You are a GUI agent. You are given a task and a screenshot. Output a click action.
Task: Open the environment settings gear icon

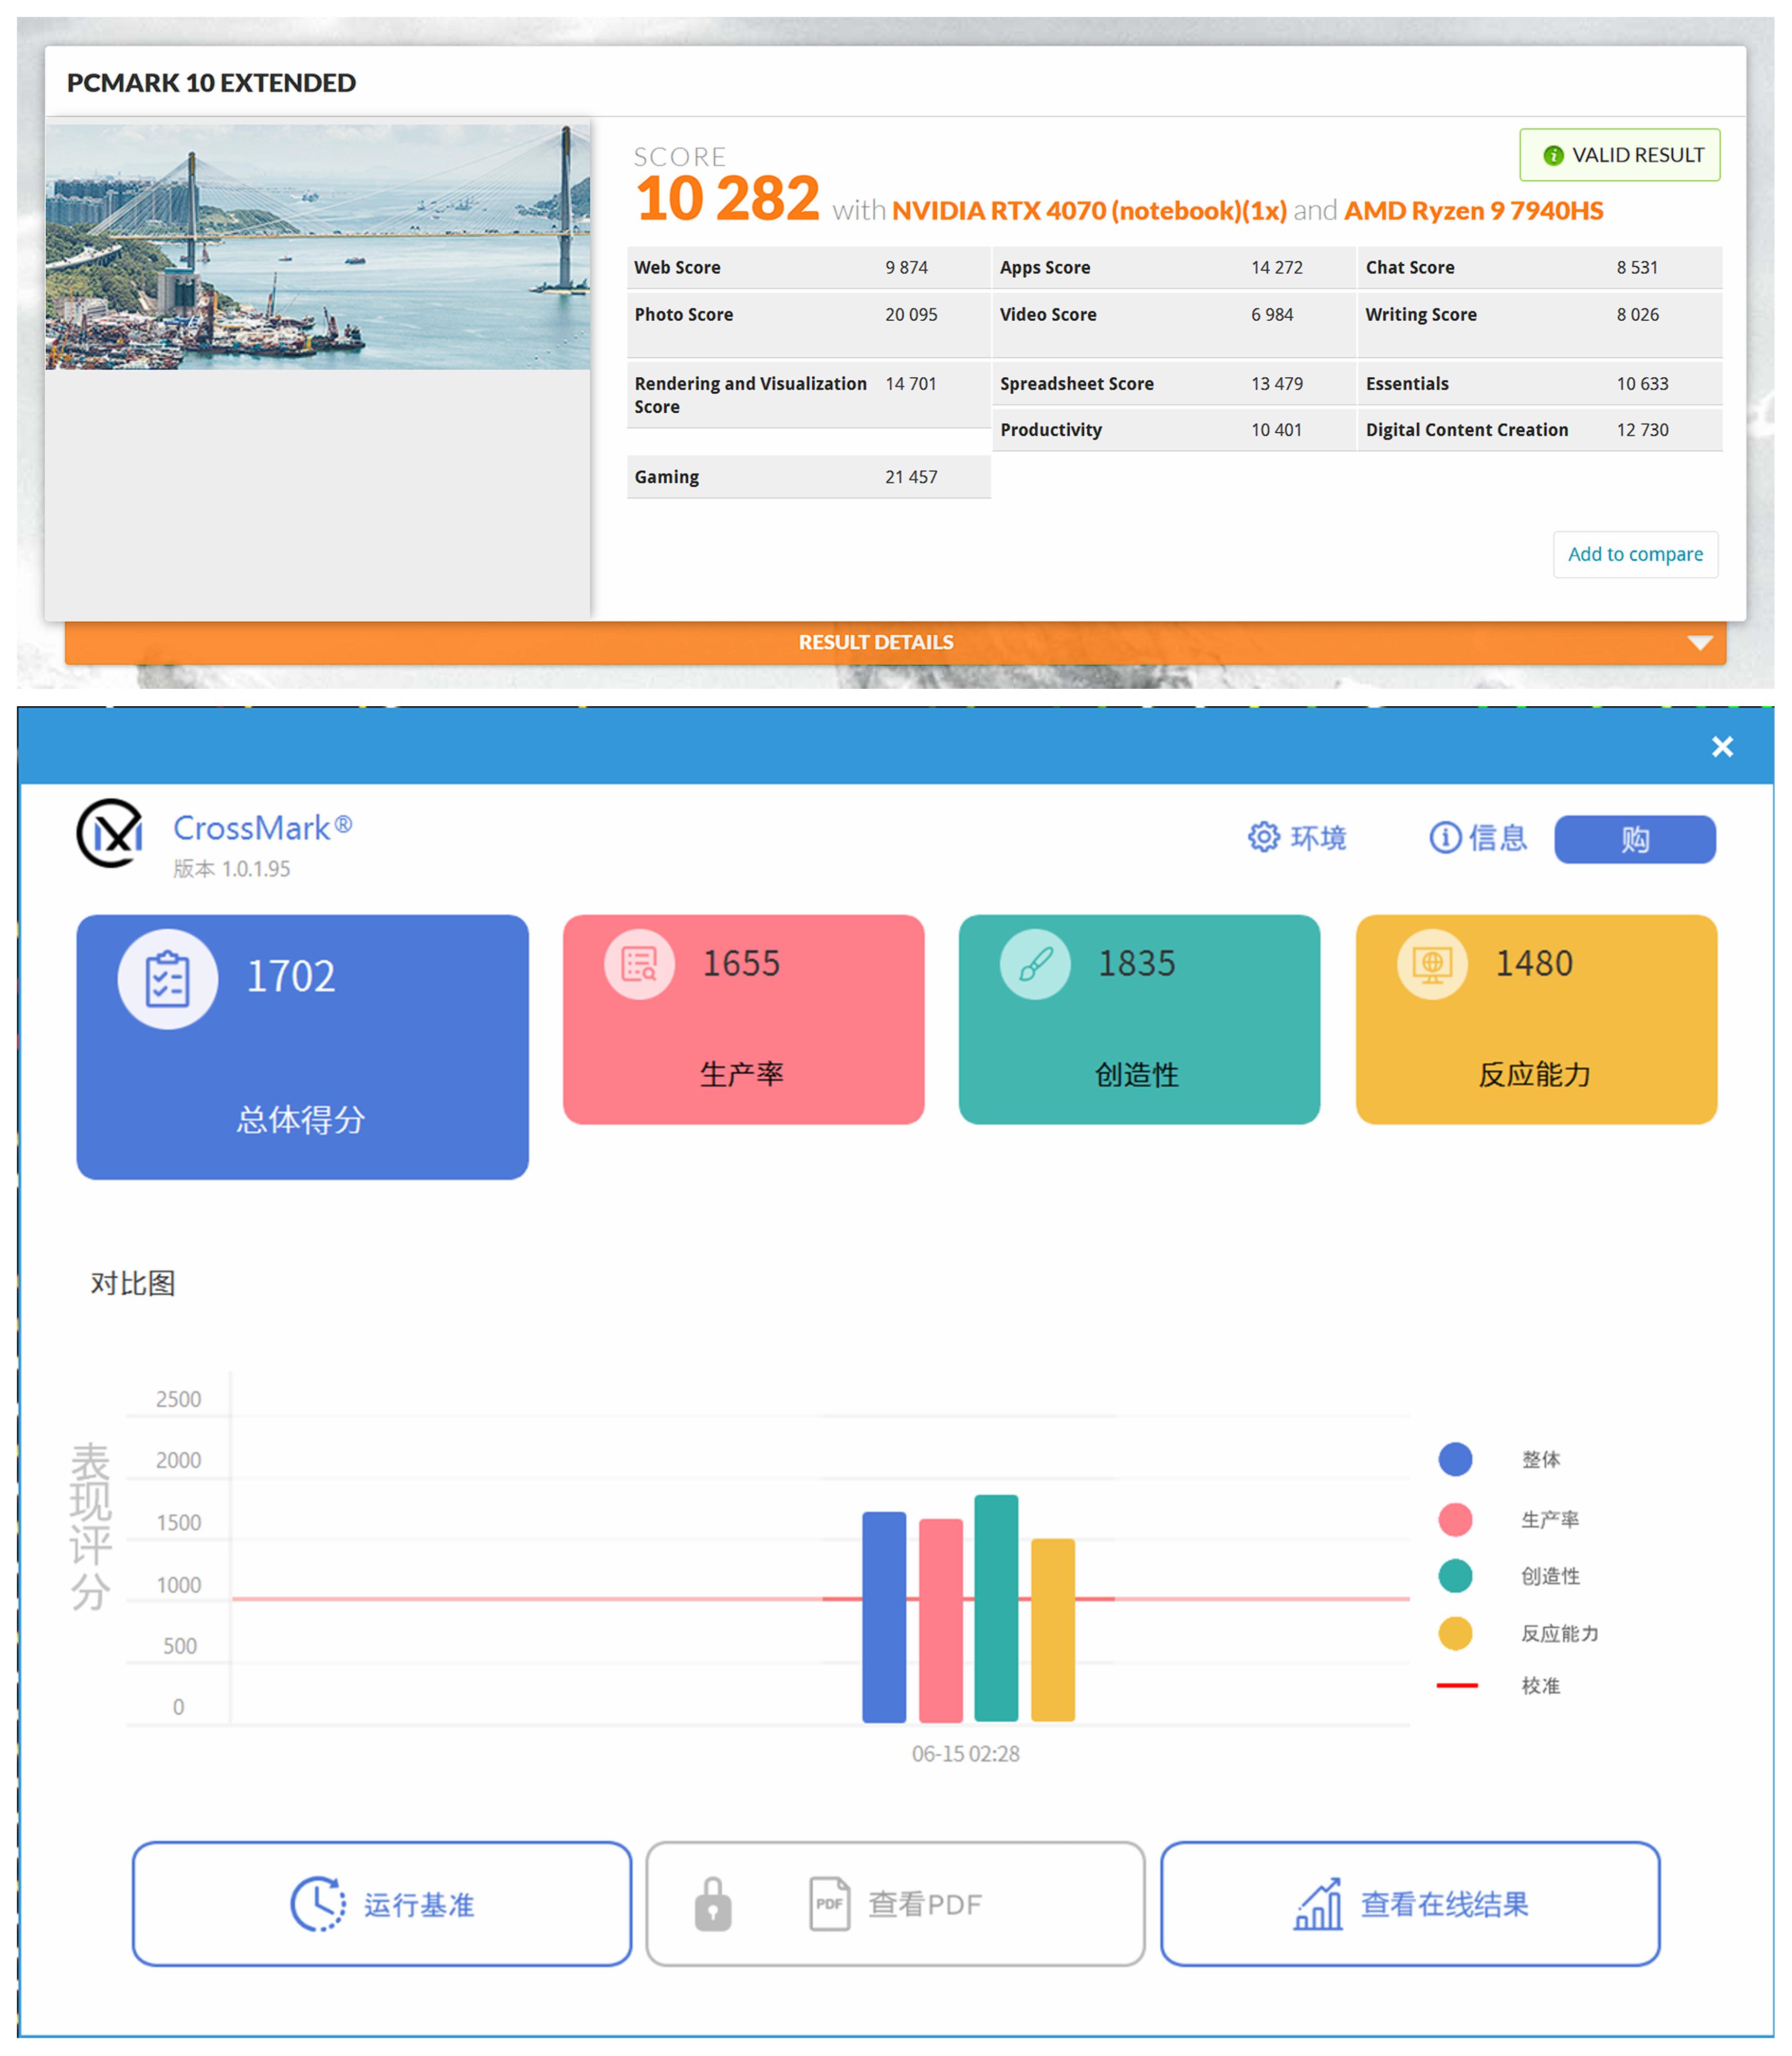coord(1263,837)
